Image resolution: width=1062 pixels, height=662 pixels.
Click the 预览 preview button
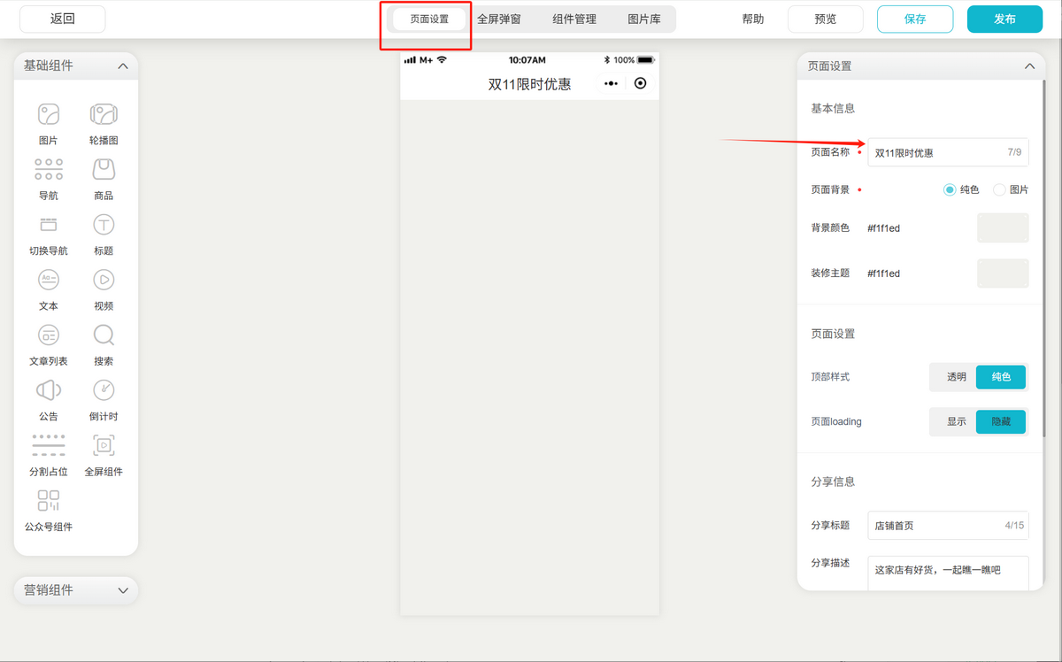tap(825, 19)
